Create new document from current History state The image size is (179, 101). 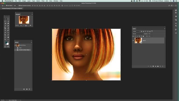24,89
